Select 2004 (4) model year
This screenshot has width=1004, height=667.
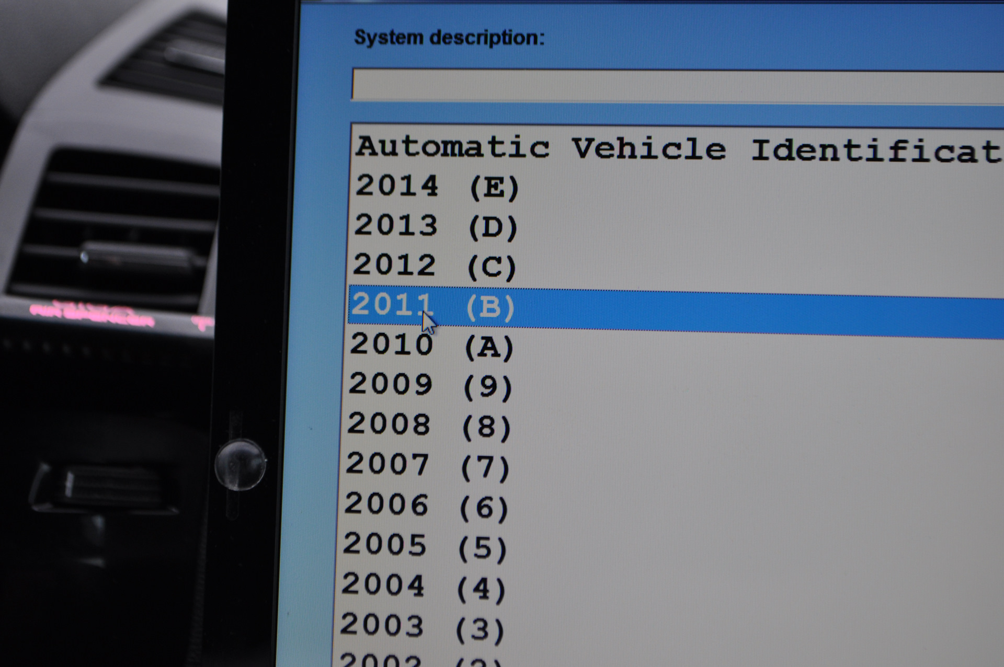click(x=424, y=586)
